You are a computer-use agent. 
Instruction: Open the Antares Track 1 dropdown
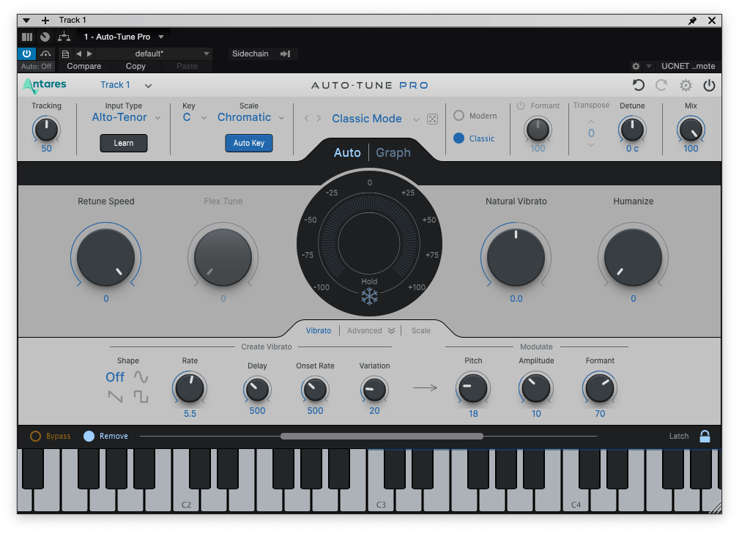[126, 85]
